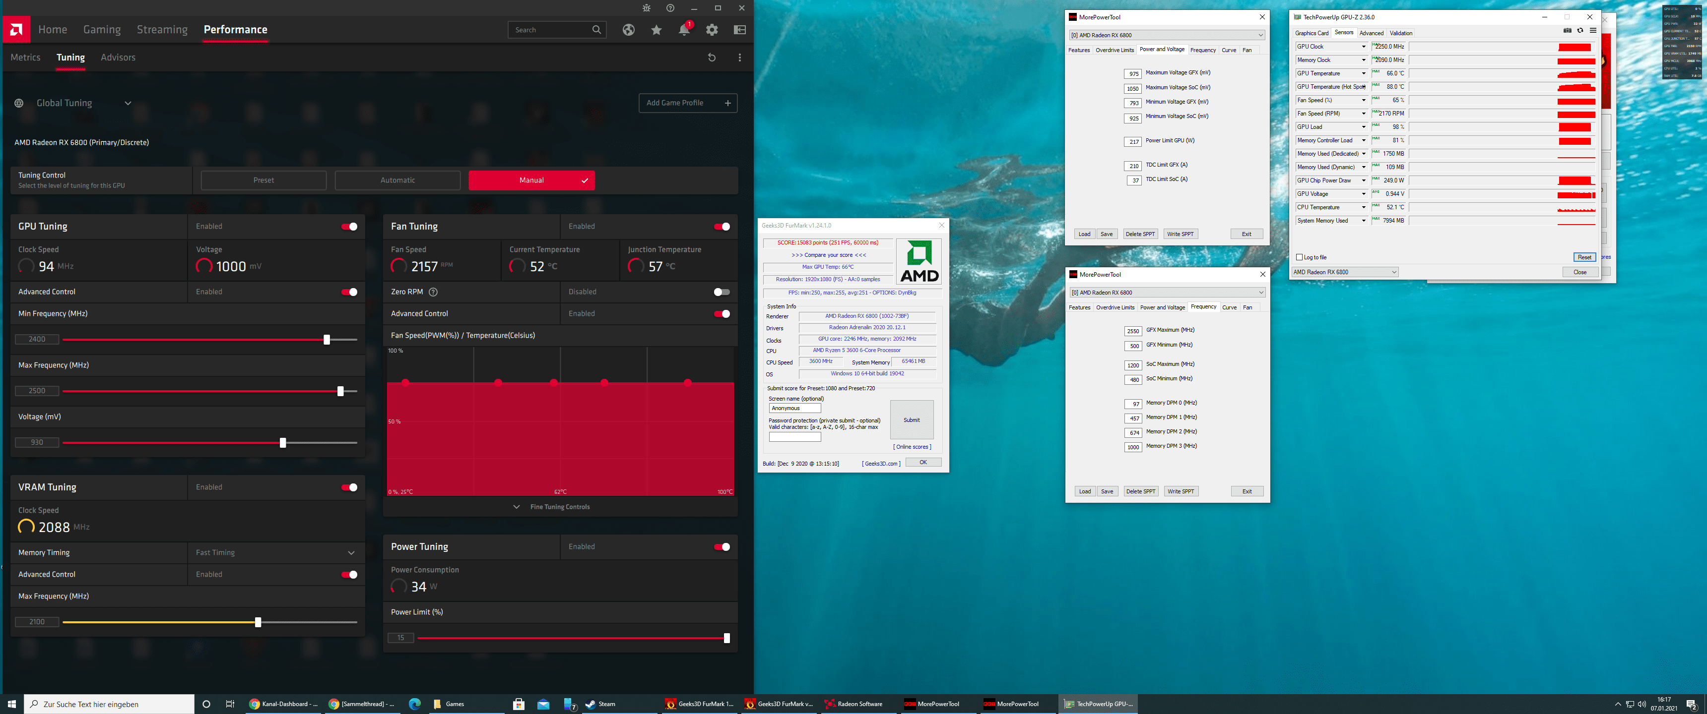Screen dimensions: 1707x714
Task: Click Add Game Profile button
Action: (x=688, y=103)
